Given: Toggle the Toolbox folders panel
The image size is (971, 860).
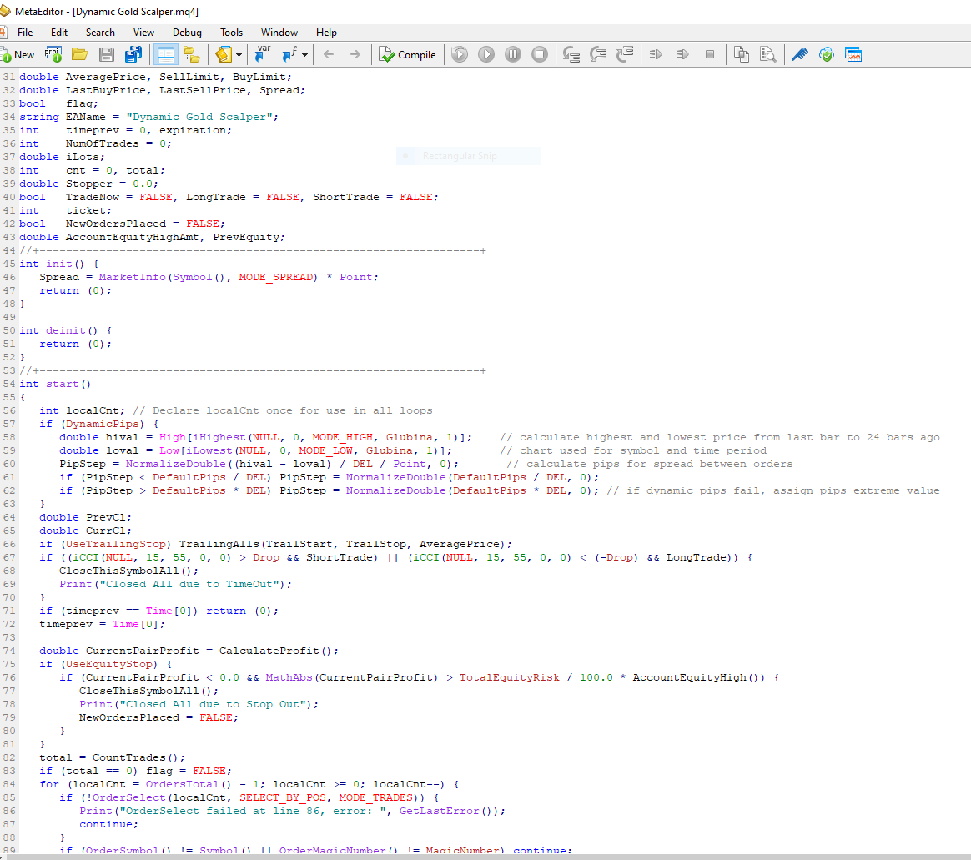Looking at the screenshot, I should tap(191, 55).
